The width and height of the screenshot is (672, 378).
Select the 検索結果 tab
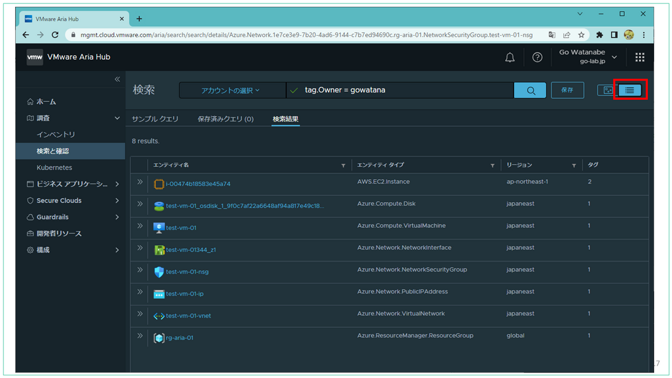pos(286,119)
